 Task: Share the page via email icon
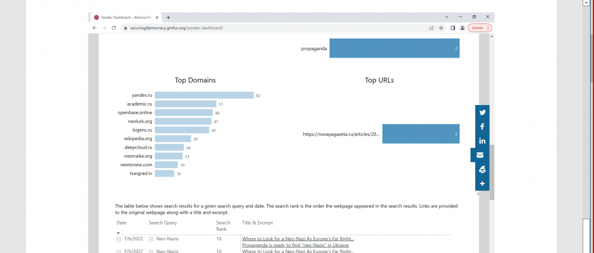coord(480,155)
